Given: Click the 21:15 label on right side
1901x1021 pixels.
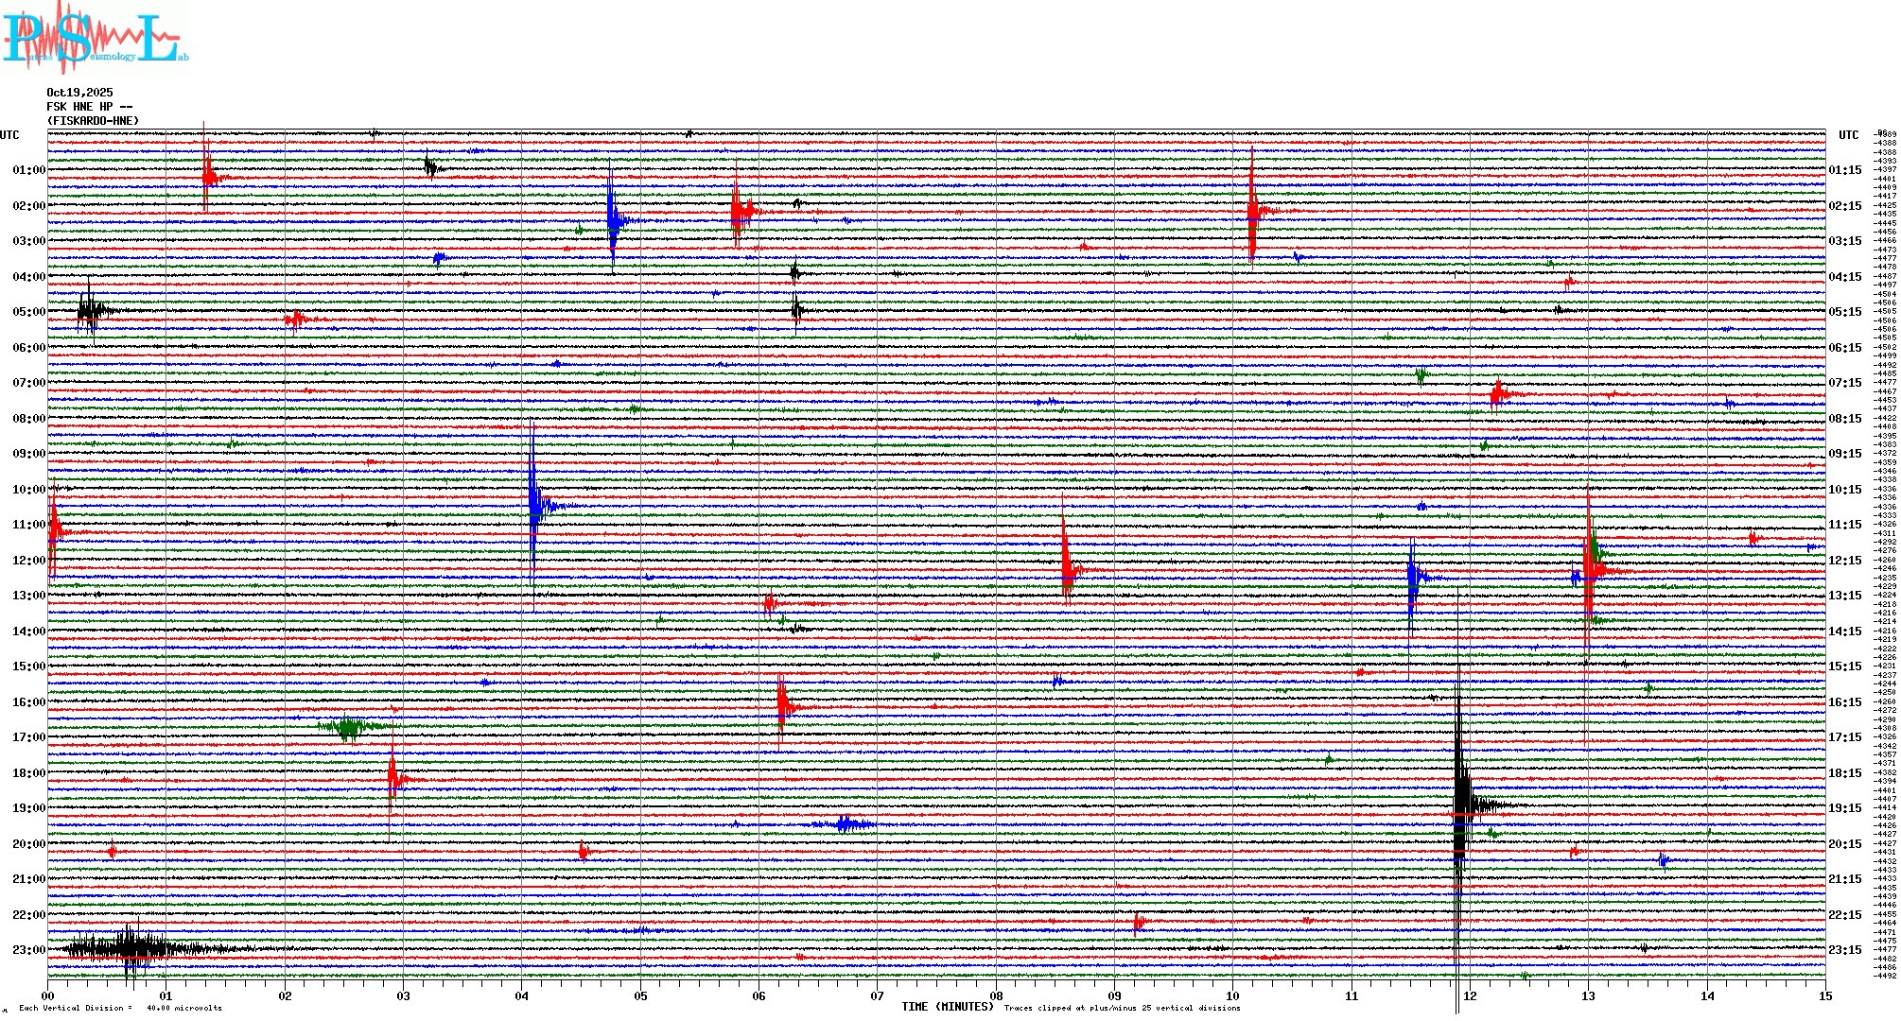Looking at the screenshot, I should pyautogui.click(x=1844, y=879).
